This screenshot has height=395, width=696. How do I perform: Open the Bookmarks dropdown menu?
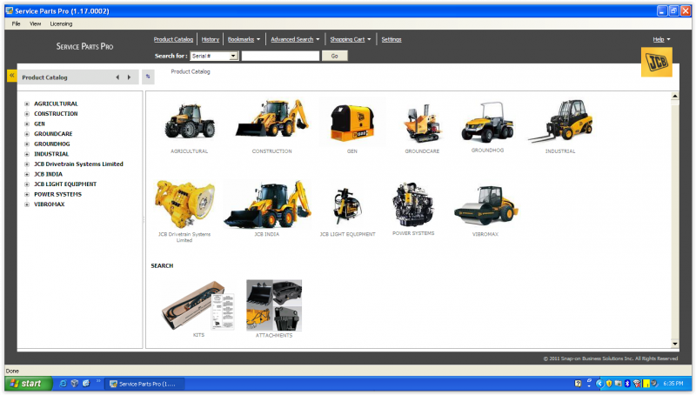tap(244, 39)
